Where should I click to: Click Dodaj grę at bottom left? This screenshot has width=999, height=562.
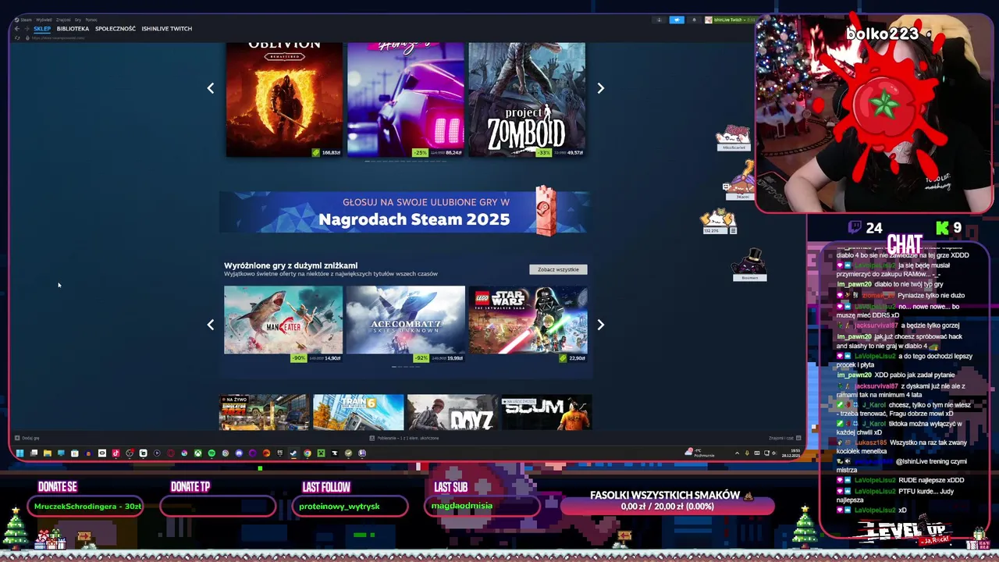(27, 438)
